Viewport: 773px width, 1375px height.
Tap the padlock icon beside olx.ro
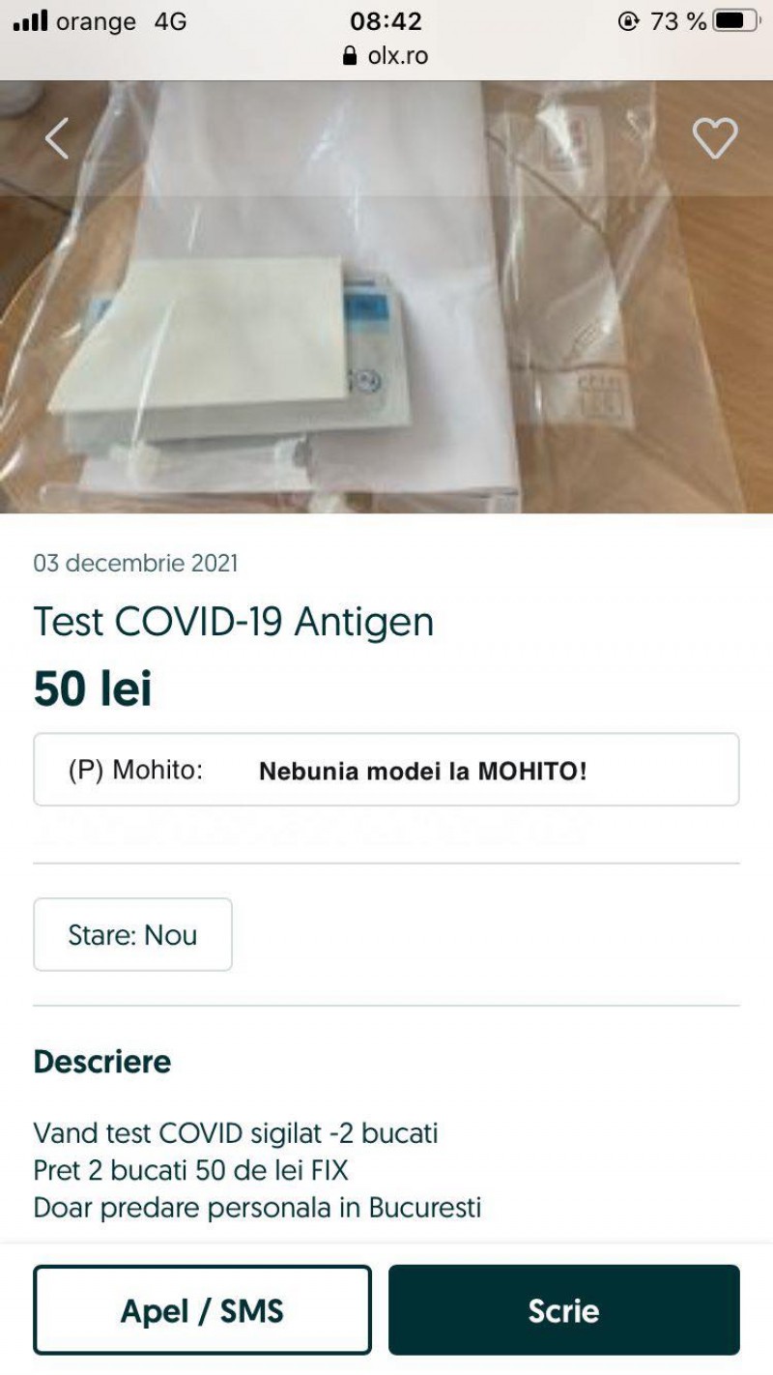click(351, 56)
